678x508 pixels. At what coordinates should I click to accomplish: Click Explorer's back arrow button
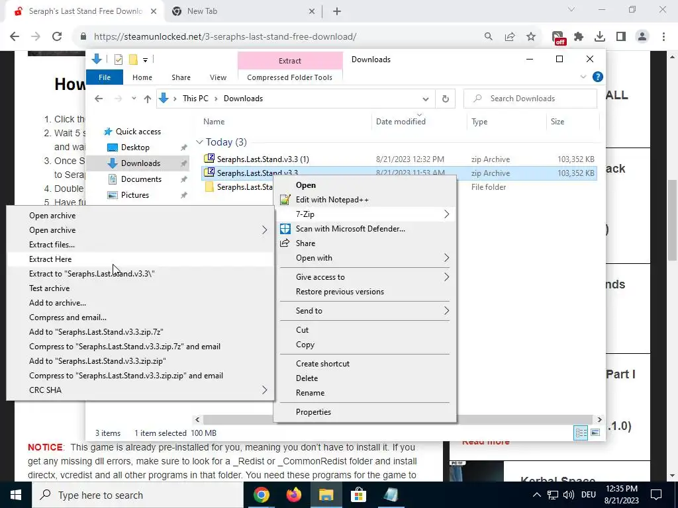(x=99, y=99)
